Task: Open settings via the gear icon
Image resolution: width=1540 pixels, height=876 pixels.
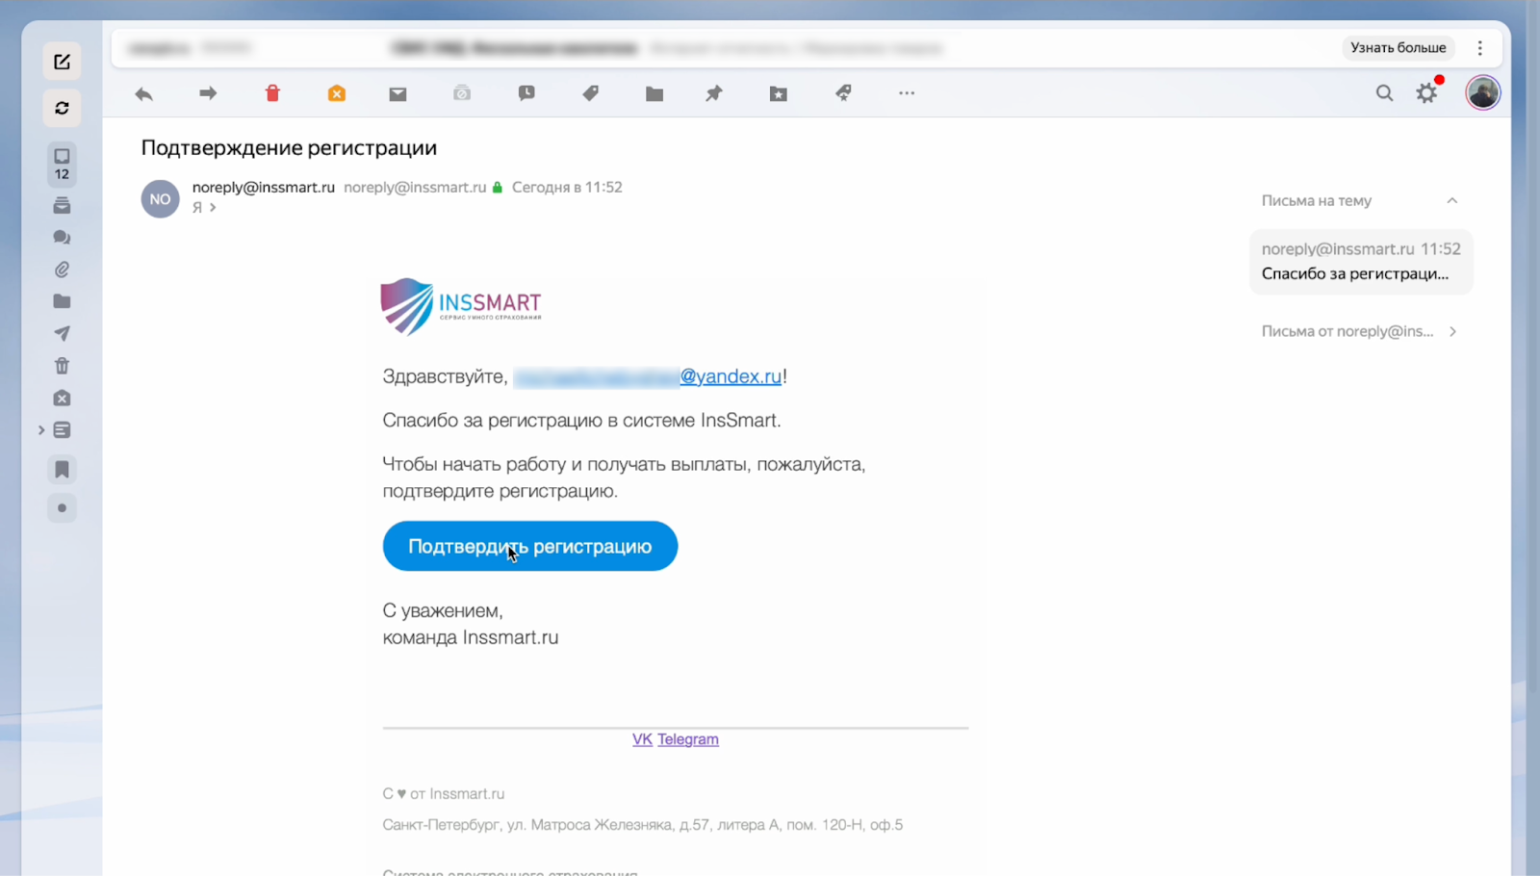Action: click(1427, 93)
